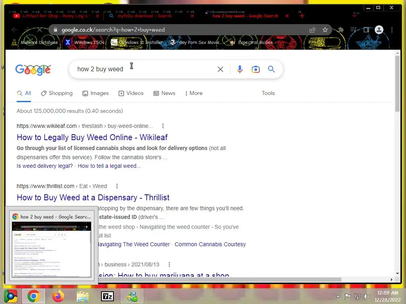Open the Is weed delivery legal? sitelink
Screen dimensions: 406x304
44,166
